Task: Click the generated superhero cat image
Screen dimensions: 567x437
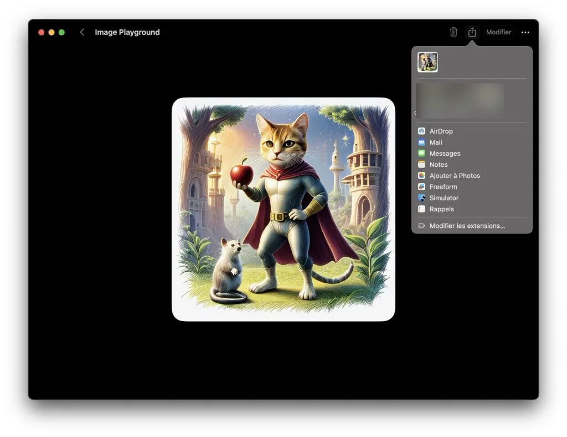Action: click(x=282, y=208)
